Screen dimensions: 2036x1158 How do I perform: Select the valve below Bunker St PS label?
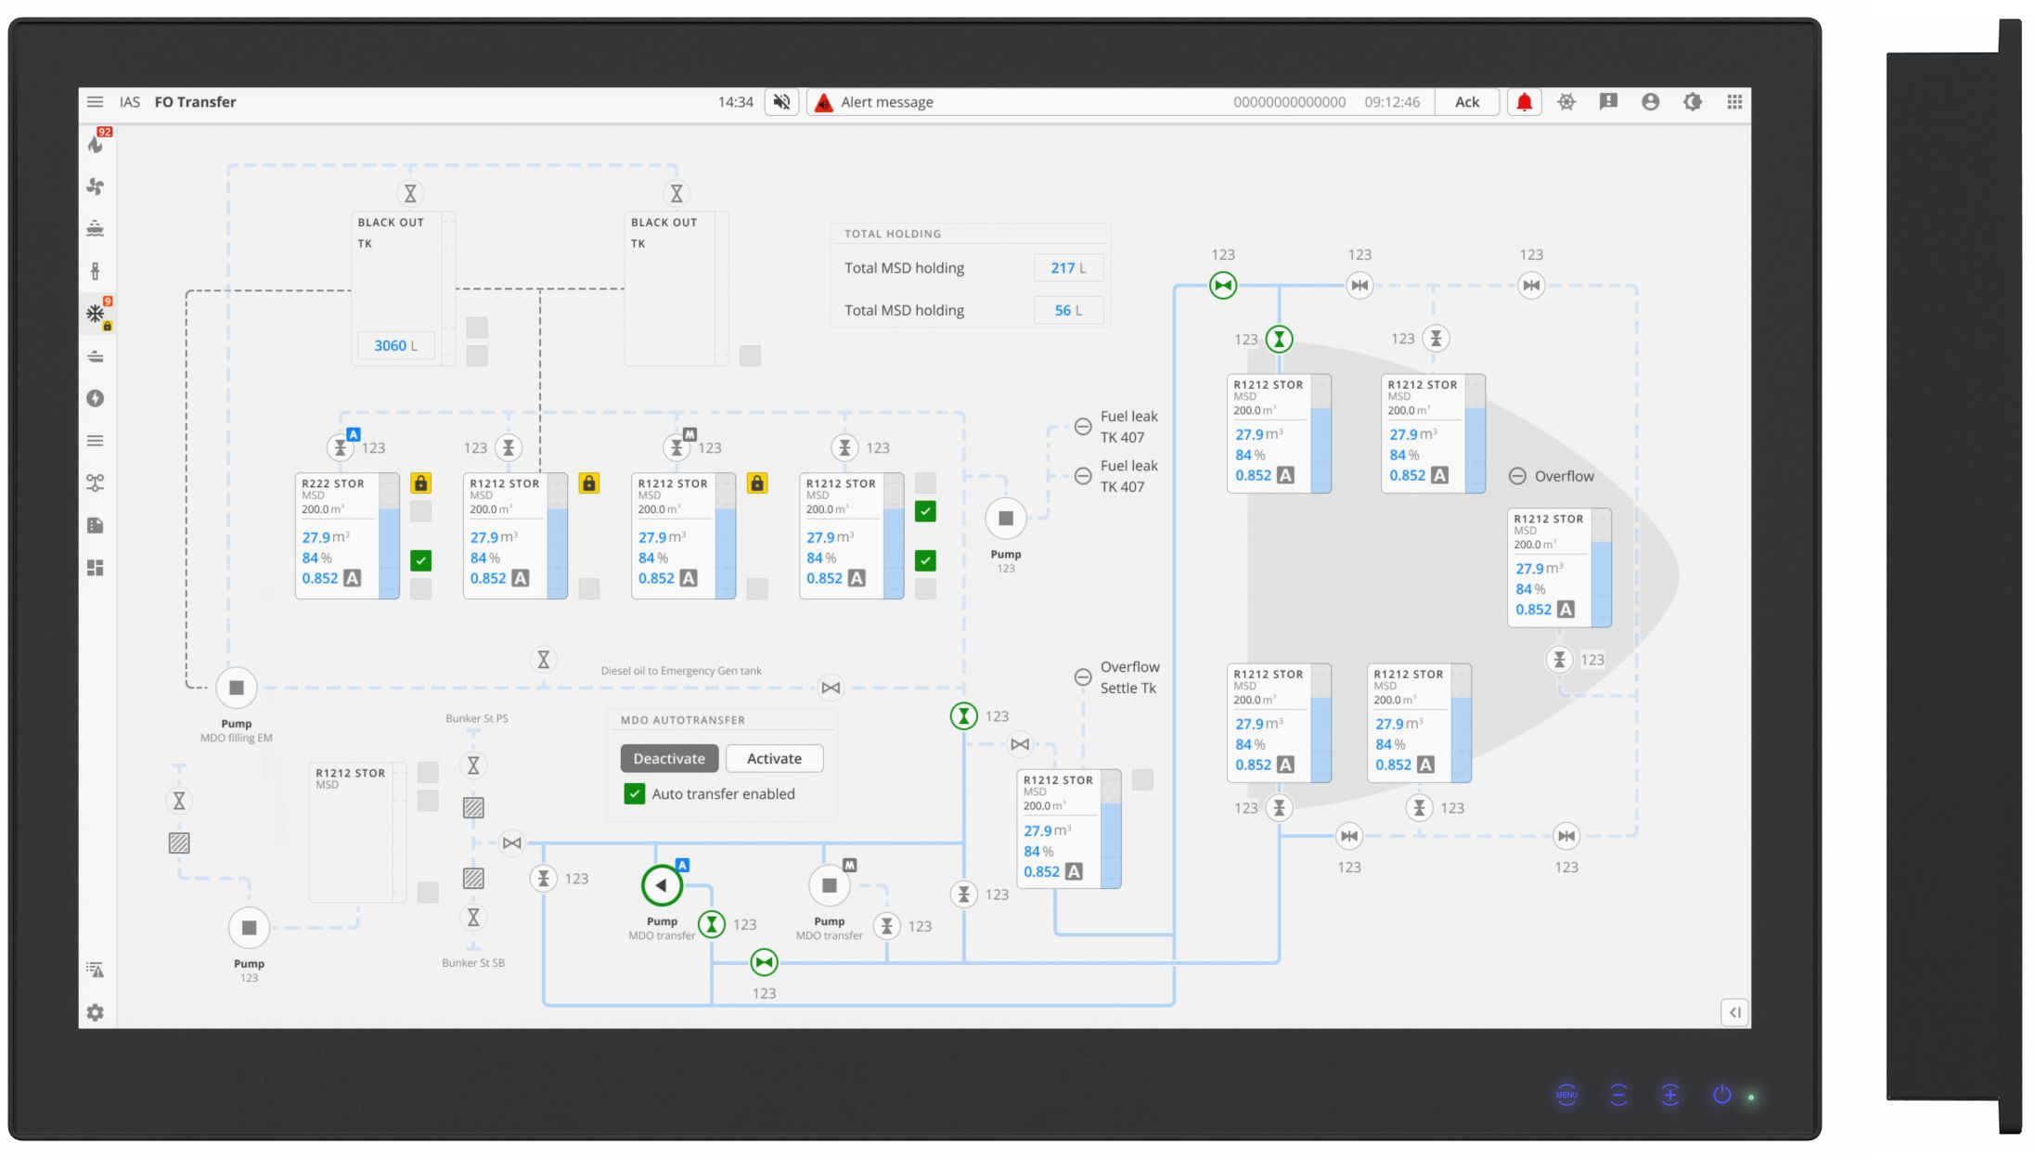(473, 766)
